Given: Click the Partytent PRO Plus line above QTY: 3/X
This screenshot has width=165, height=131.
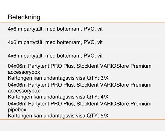Looking at the screenshot, I should point(80,66).
